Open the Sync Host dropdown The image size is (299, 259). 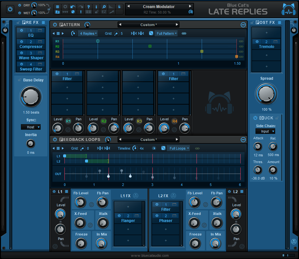31,127
